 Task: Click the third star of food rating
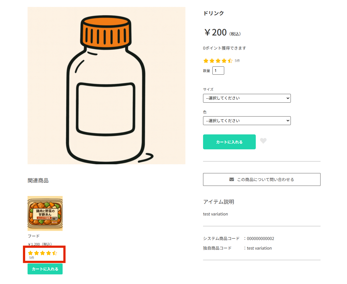[x=43, y=253]
